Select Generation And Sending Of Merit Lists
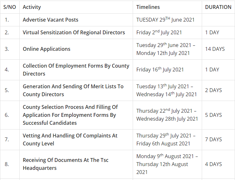 (73, 90)
